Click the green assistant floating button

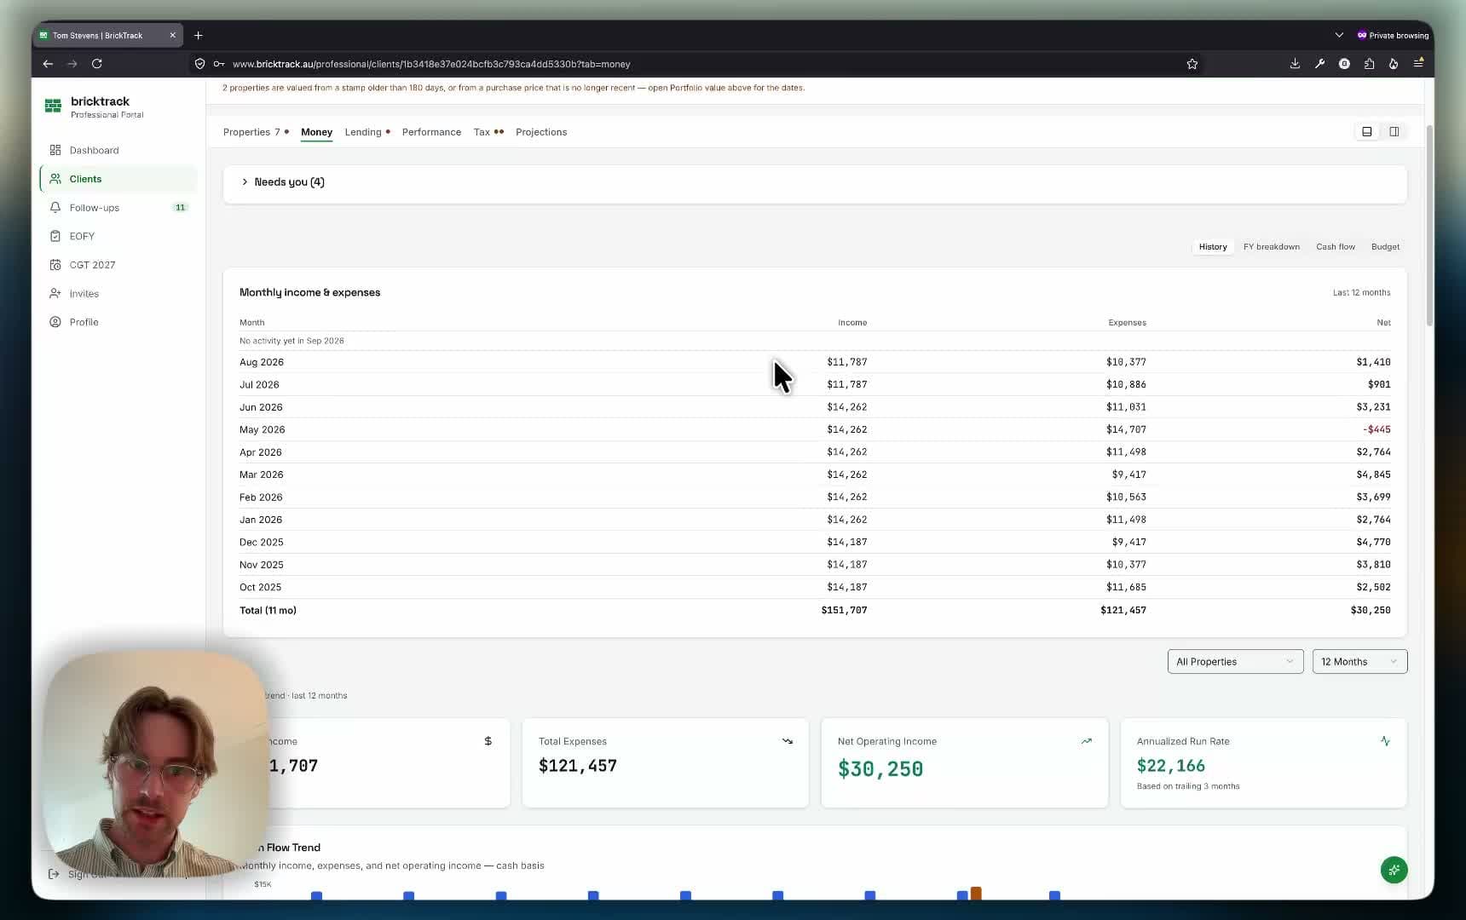point(1394,870)
